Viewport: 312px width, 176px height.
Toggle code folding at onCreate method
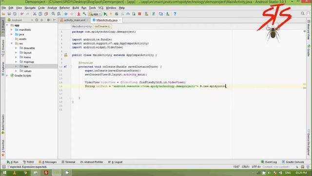pos(71,66)
